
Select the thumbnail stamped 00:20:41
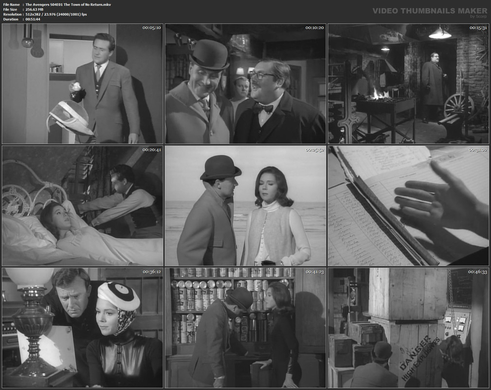pyautogui.click(x=83, y=206)
